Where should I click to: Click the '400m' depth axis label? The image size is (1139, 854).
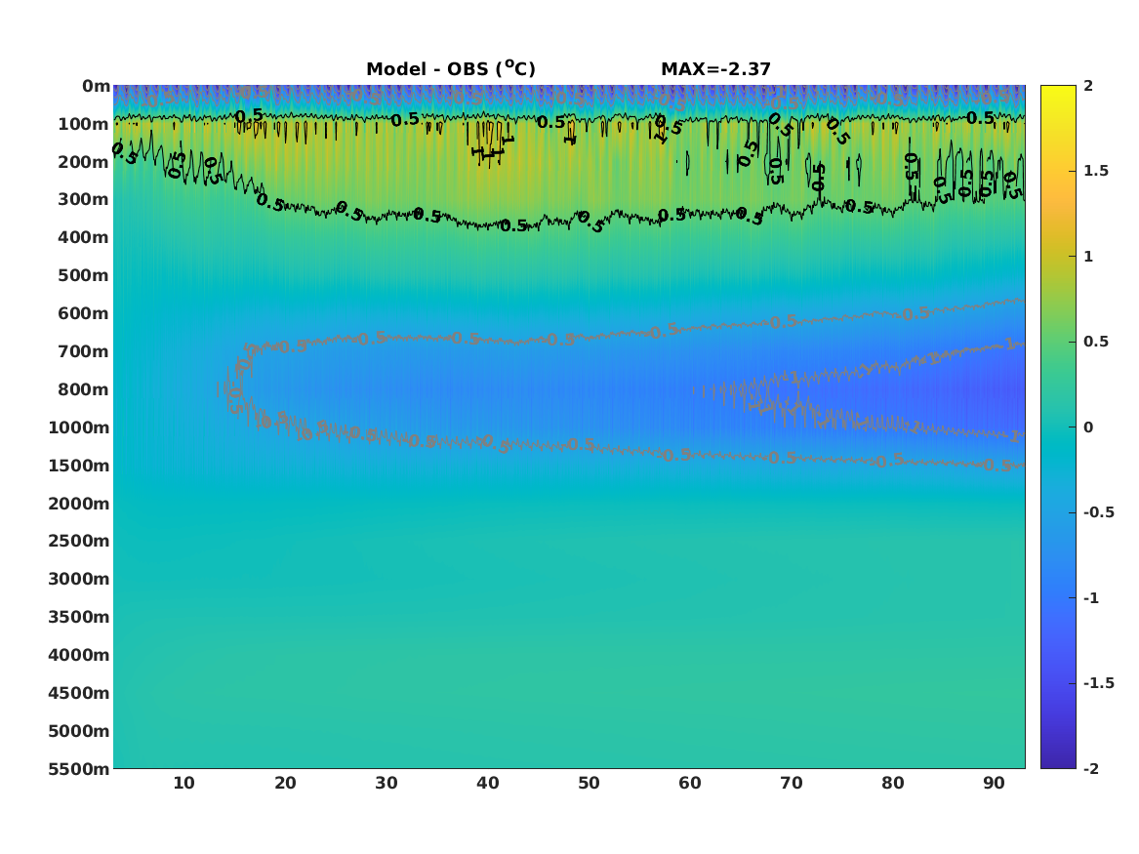click(x=84, y=237)
